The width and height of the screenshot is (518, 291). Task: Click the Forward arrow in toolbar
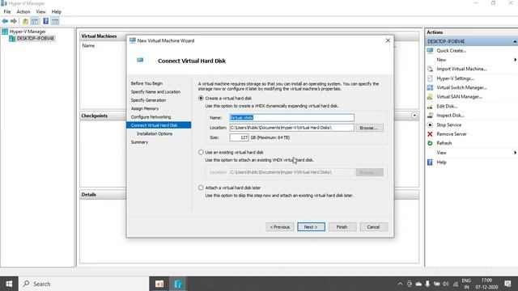tap(14, 21)
